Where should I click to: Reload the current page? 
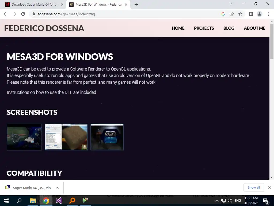click(23, 14)
